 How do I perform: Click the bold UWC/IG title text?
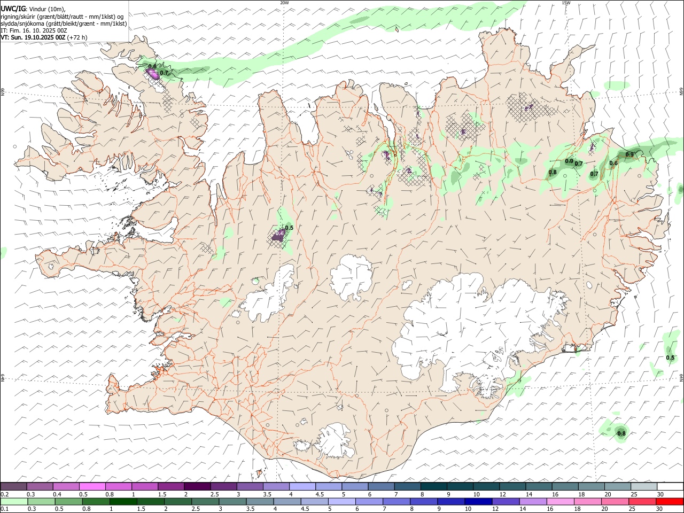pos(13,9)
